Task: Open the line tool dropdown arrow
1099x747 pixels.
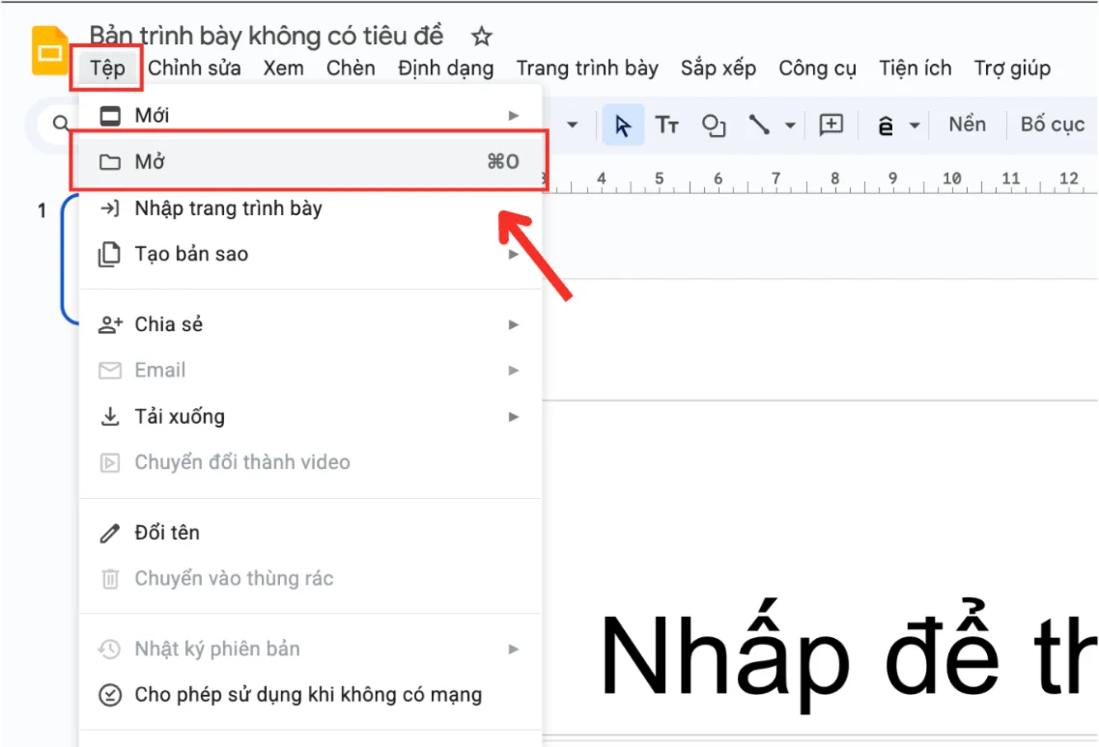Action: pos(790,126)
